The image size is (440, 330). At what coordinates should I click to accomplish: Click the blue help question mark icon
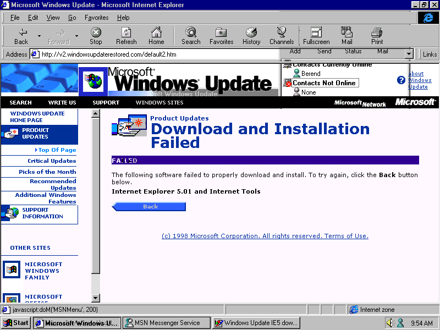pyautogui.click(x=401, y=80)
